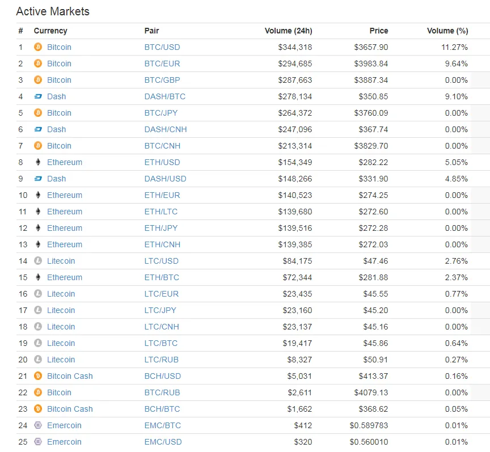Image resolution: width=490 pixels, height=452 pixels.
Task: Click the Bitcoin icon beside BTC/CNH
Action: click(x=38, y=146)
